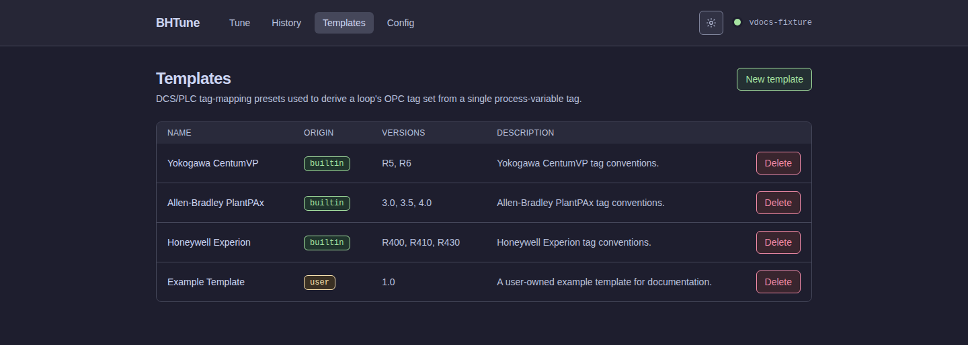This screenshot has height=345, width=968.
Task: Click the builtin badge for Allen-Bradley PlantPAx
Action: pyautogui.click(x=327, y=203)
